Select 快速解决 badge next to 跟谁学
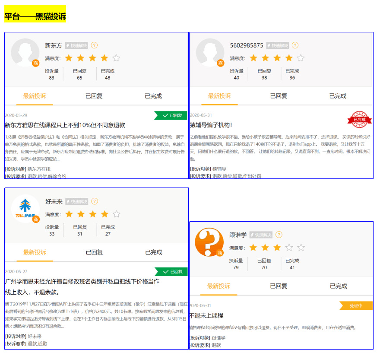Screen dimensions: 380x353 (261, 235)
